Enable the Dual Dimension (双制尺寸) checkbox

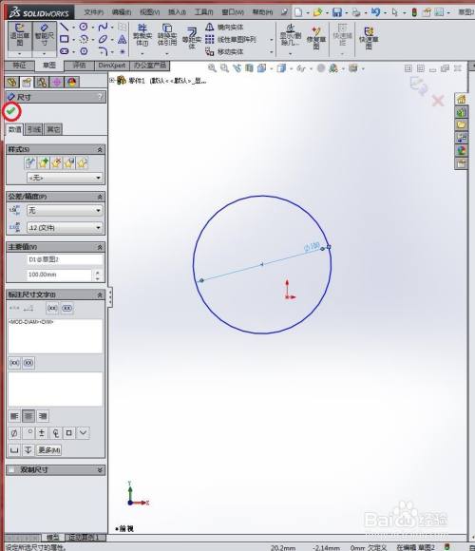(11, 469)
